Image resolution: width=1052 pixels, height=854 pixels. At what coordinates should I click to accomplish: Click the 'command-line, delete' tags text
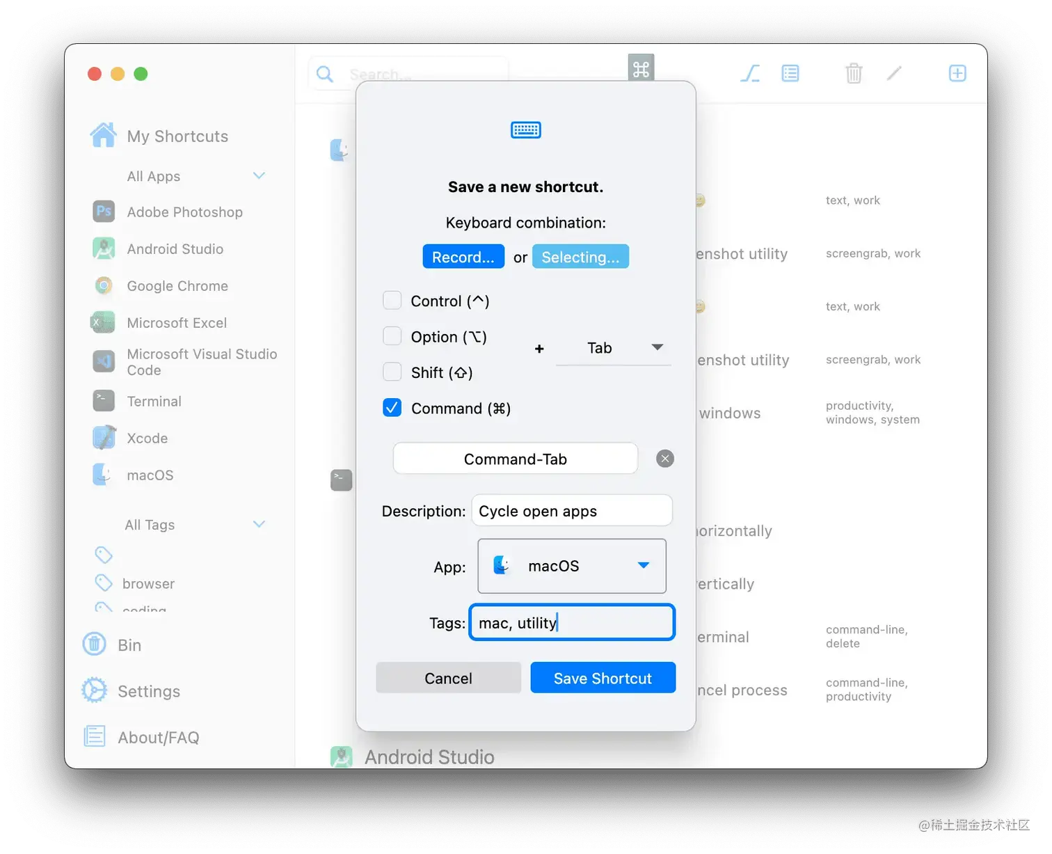867,637
